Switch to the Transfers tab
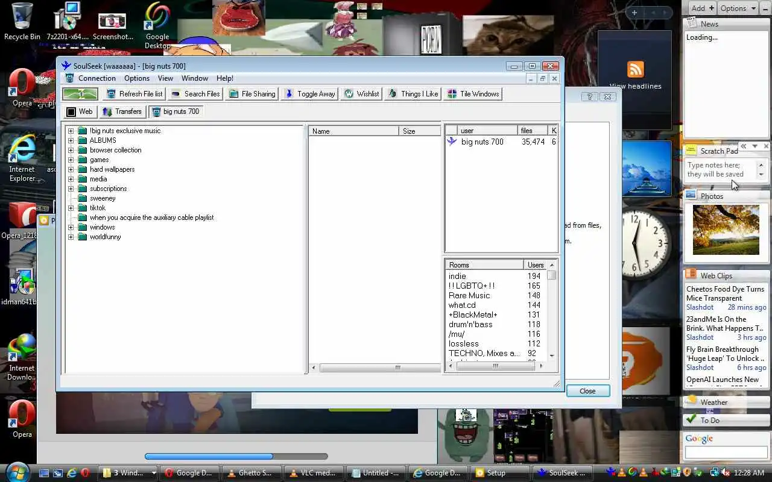 (x=122, y=111)
